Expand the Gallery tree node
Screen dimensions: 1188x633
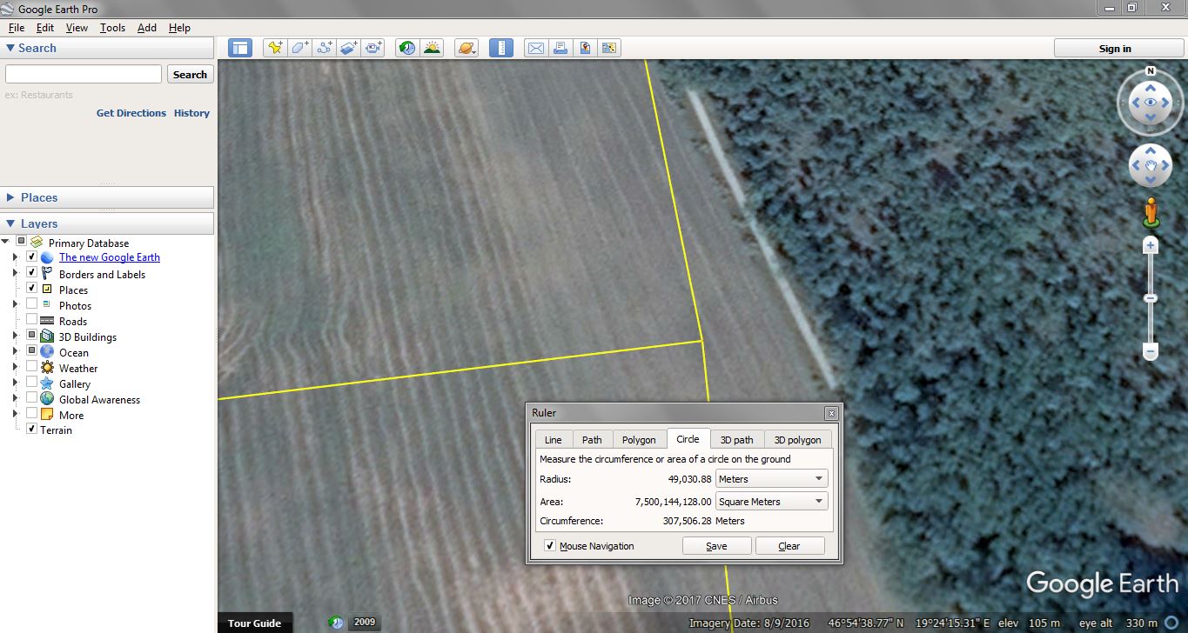pos(15,383)
